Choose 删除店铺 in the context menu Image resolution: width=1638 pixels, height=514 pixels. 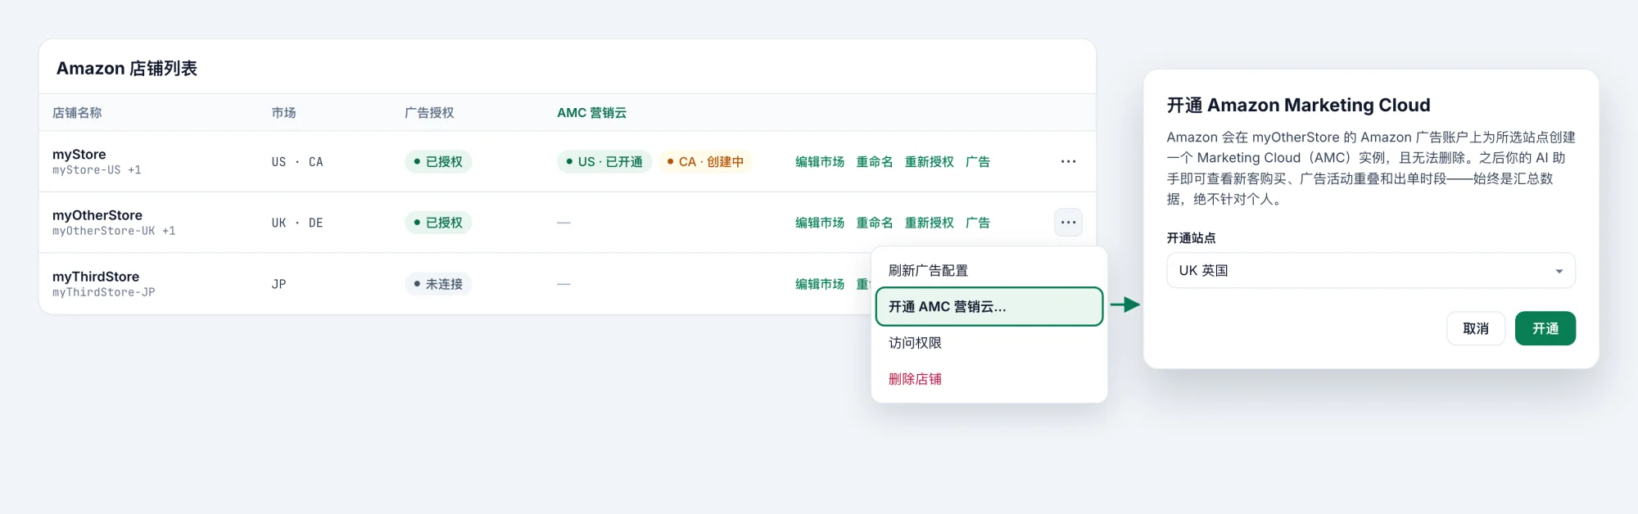[989, 379]
